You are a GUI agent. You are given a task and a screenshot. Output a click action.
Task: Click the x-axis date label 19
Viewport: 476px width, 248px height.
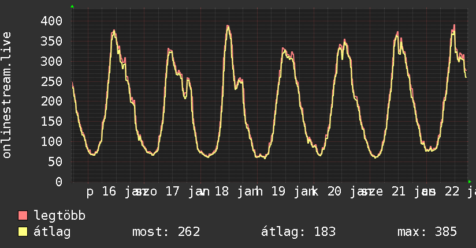tap(278, 191)
